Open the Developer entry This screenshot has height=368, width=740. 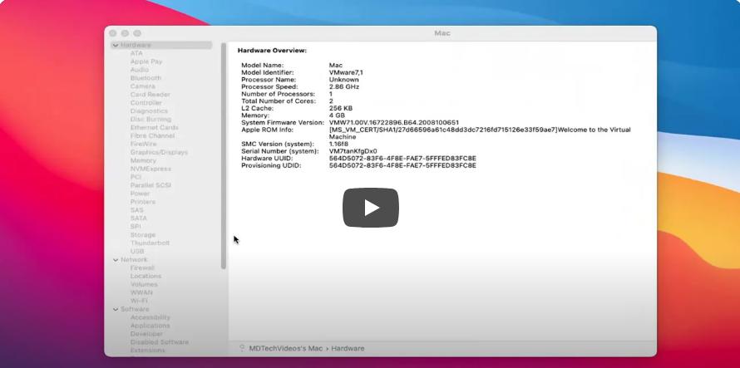[x=147, y=334]
